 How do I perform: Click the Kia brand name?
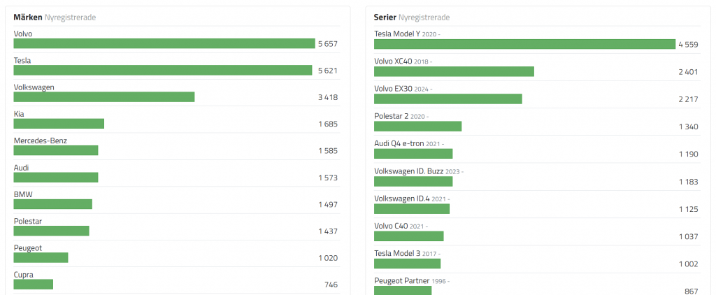(x=19, y=114)
